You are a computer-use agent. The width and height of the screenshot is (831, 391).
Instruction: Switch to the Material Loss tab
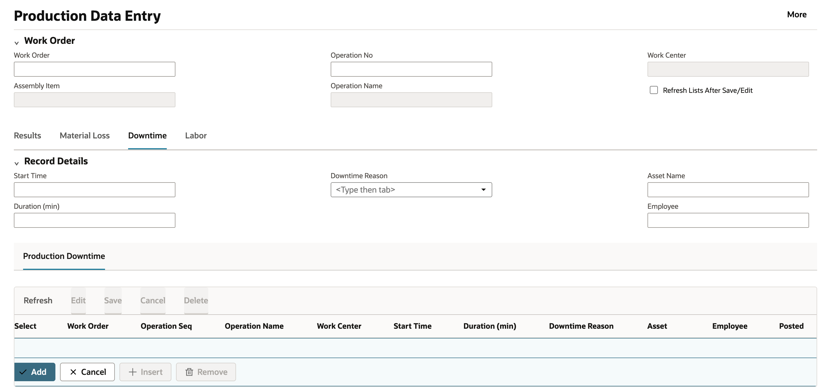pyautogui.click(x=85, y=136)
